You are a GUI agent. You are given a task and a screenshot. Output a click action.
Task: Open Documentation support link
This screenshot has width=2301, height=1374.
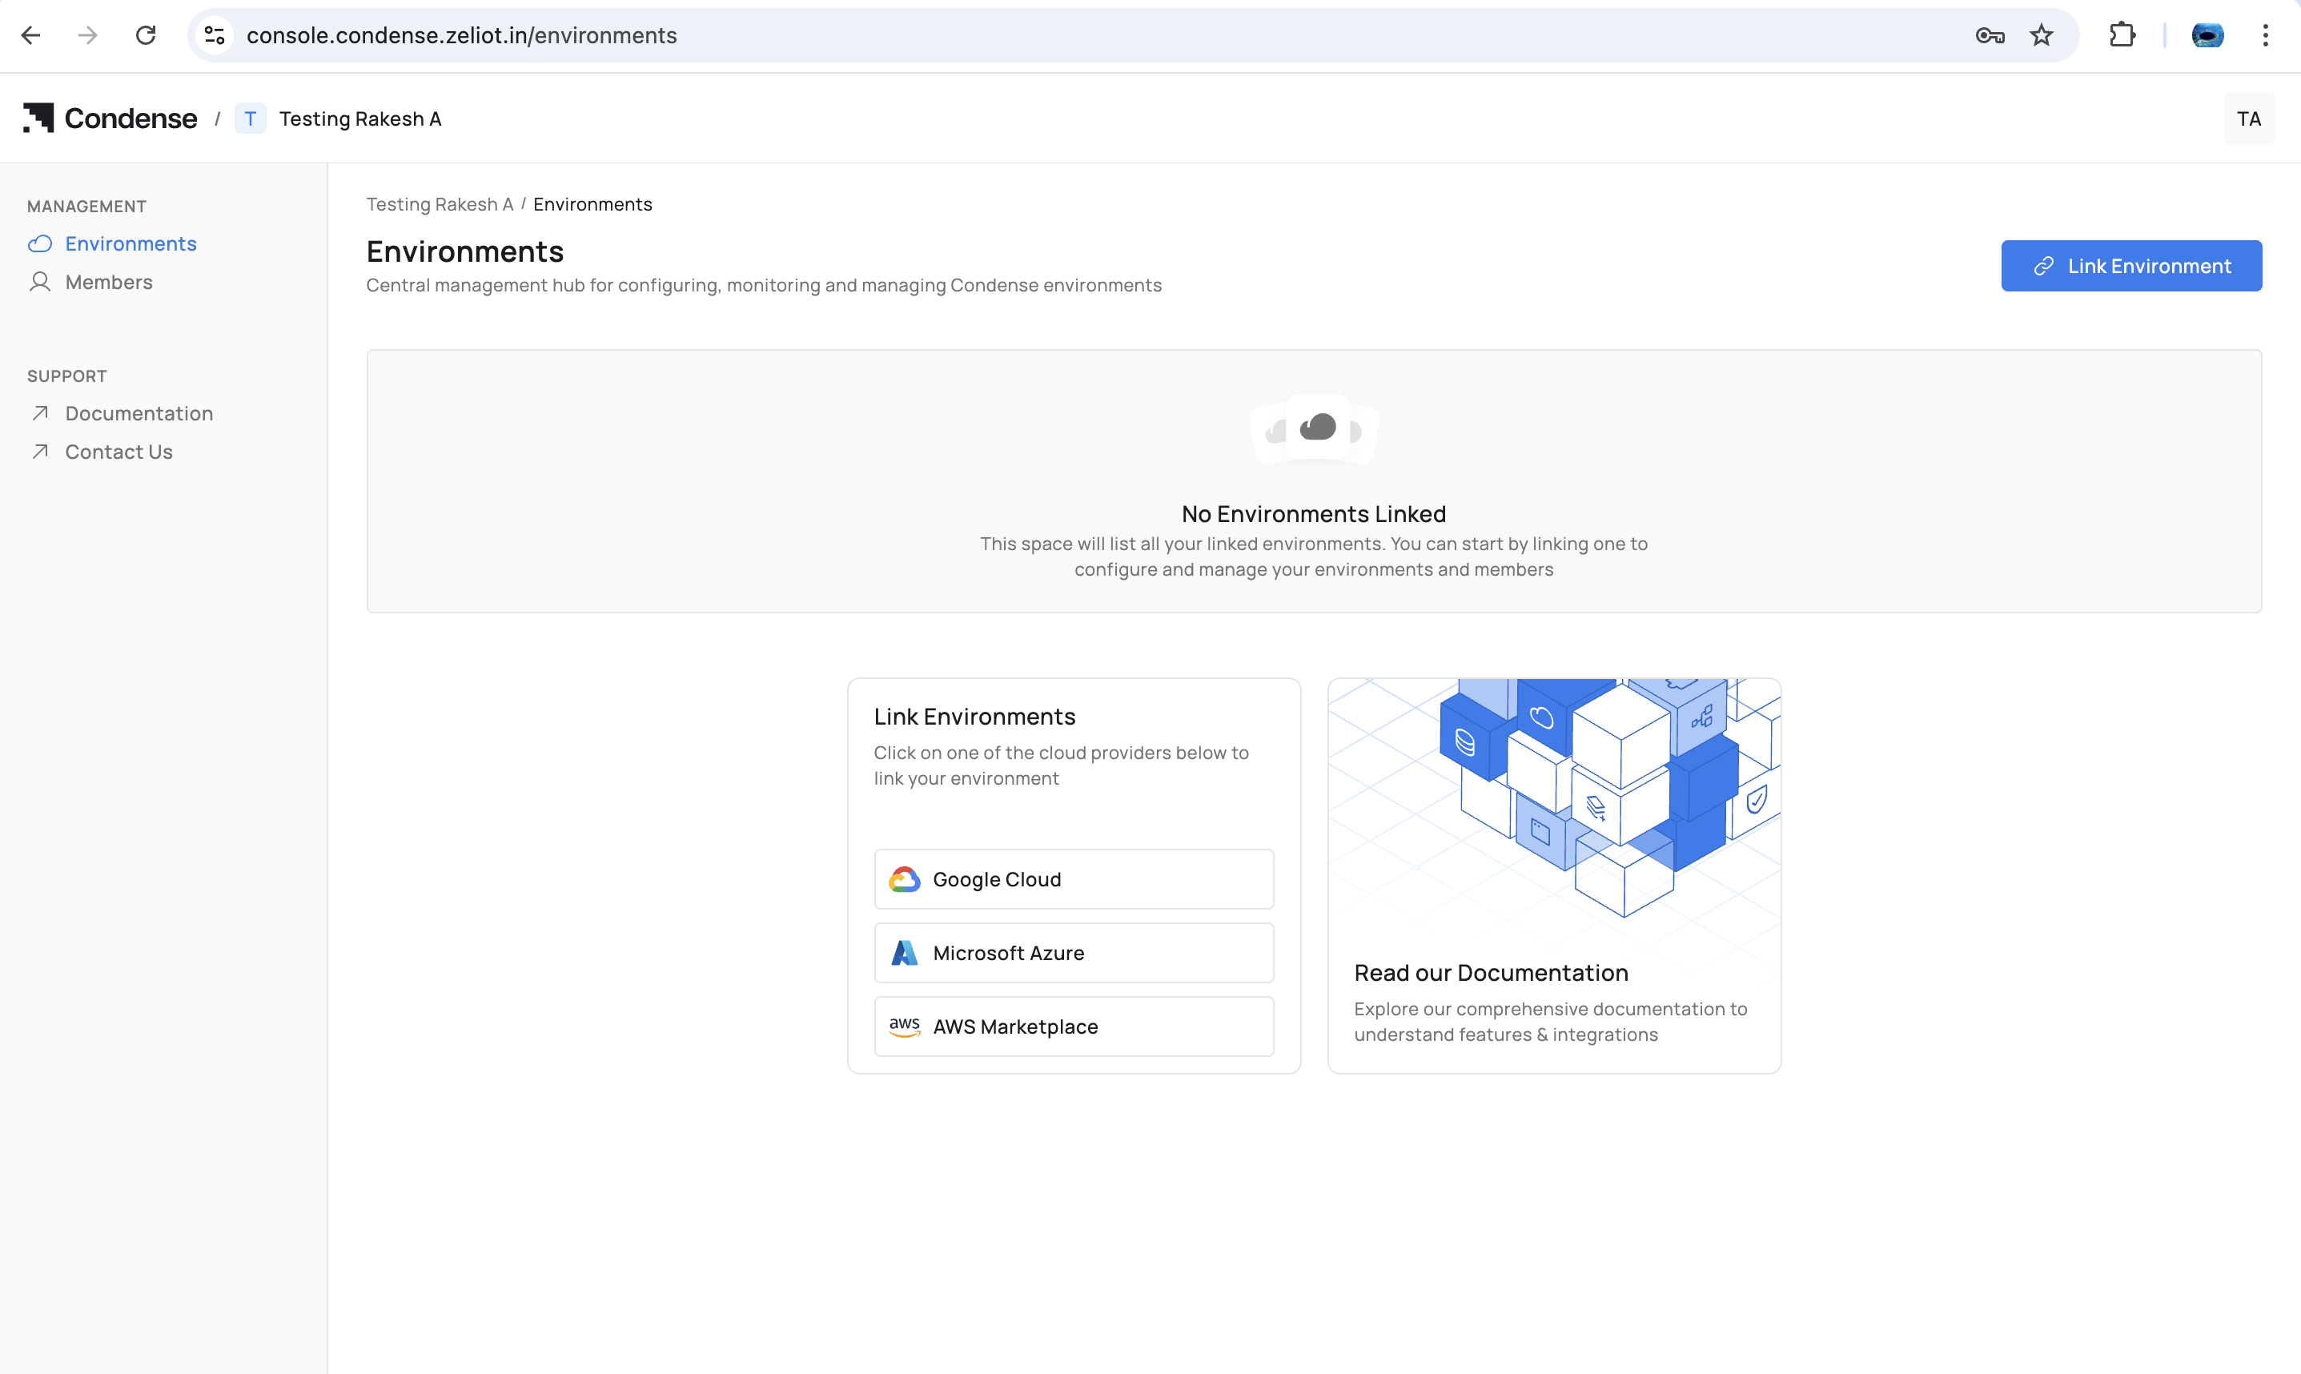click(139, 414)
